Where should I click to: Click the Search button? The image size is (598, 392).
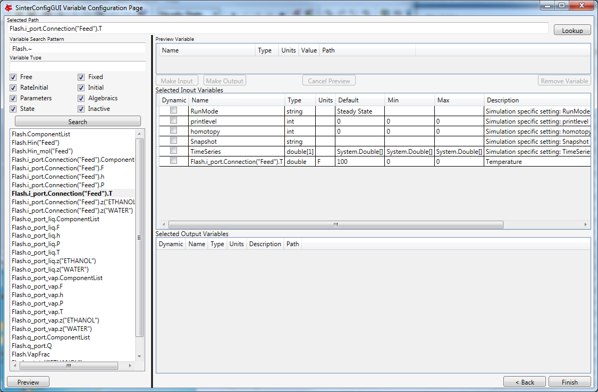[x=78, y=121]
